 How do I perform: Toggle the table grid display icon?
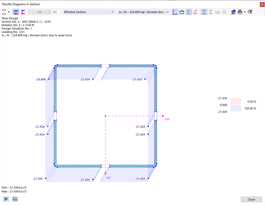point(224,12)
